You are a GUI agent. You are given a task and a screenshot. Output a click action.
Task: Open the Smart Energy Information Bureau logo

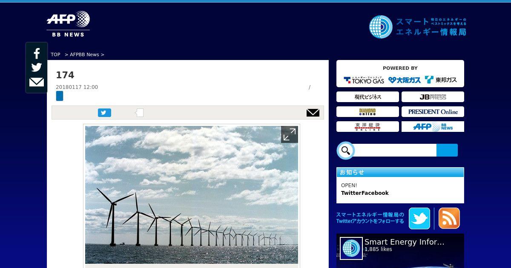(417, 27)
